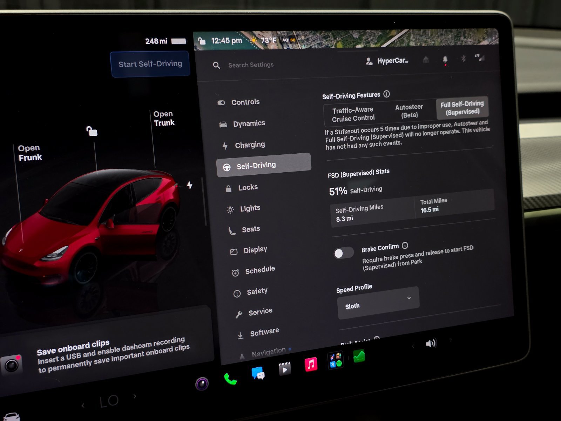
Task: Toggle the Brake Confirm switch
Action: tap(344, 253)
